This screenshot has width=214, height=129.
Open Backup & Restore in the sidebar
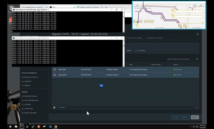pos(31,77)
